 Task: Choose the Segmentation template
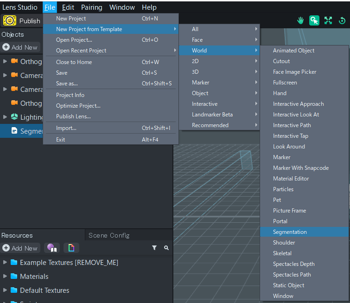[x=290, y=232]
